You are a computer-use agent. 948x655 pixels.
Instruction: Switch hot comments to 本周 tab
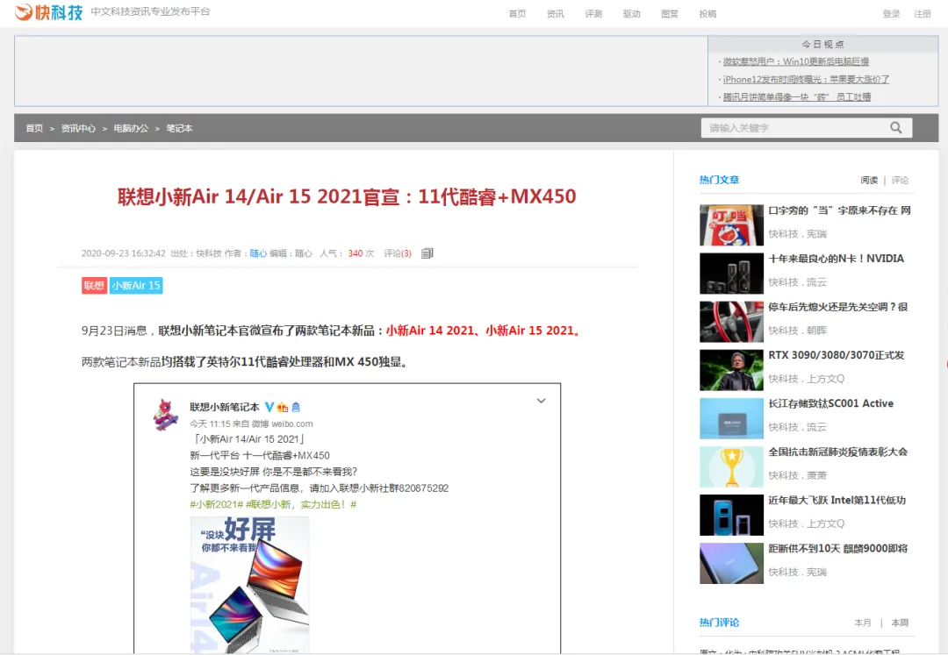(x=900, y=623)
